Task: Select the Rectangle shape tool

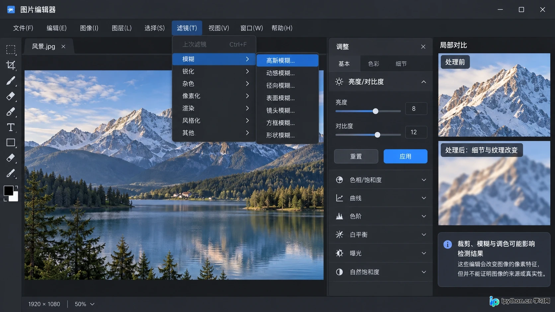Action: coord(11,143)
